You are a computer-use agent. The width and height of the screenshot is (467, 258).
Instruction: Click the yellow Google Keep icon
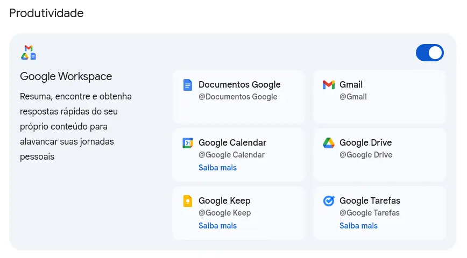188,201
